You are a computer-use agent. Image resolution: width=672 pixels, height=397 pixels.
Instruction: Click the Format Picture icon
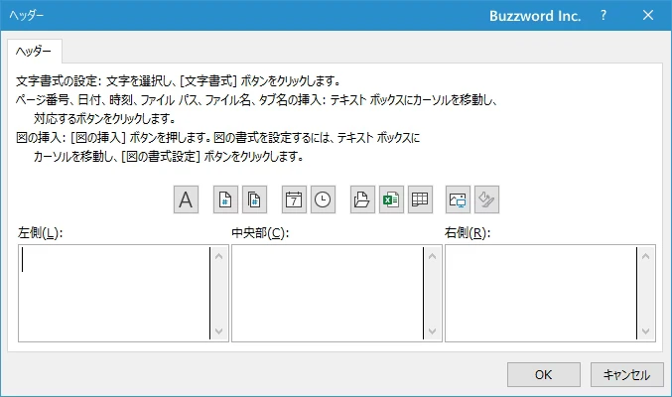click(x=486, y=199)
